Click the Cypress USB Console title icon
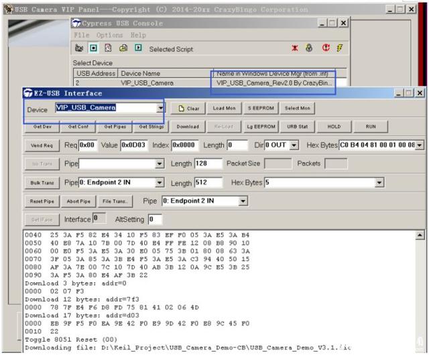Image resolution: width=429 pixels, height=357 pixels. [76, 23]
